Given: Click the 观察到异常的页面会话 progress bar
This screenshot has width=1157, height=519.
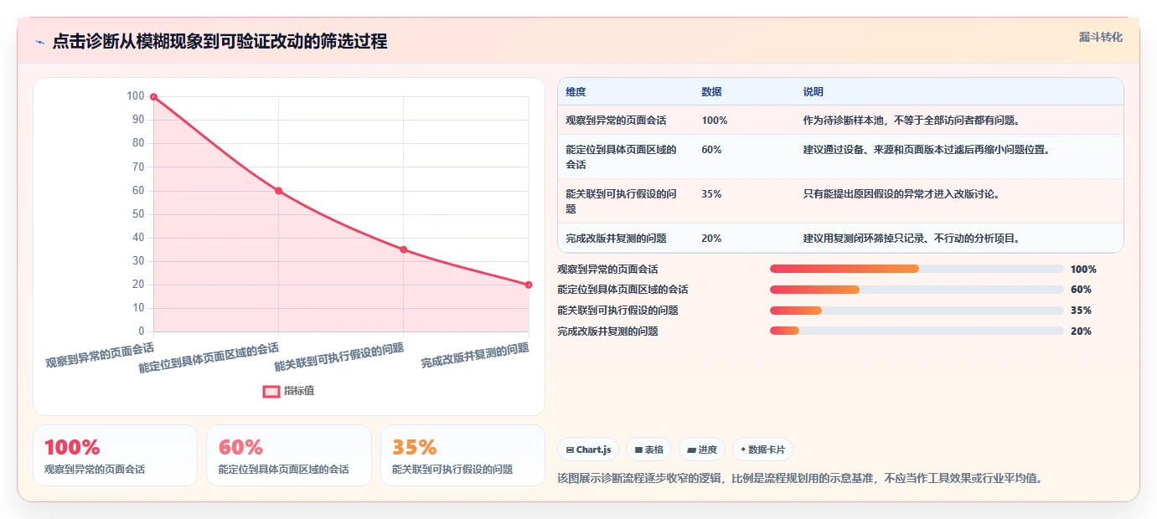Looking at the screenshot, I should click(x=917, y=269).
